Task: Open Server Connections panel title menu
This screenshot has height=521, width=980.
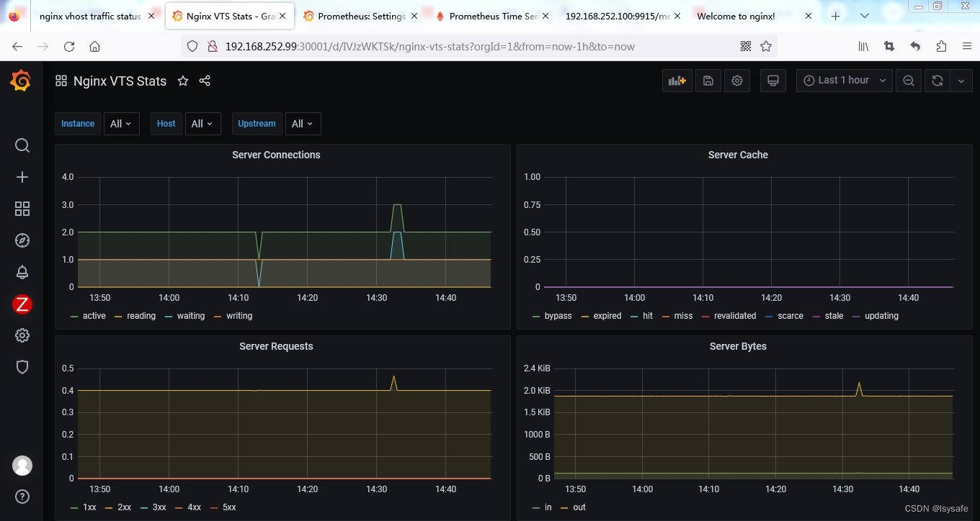Action: (x=276, y=155)
